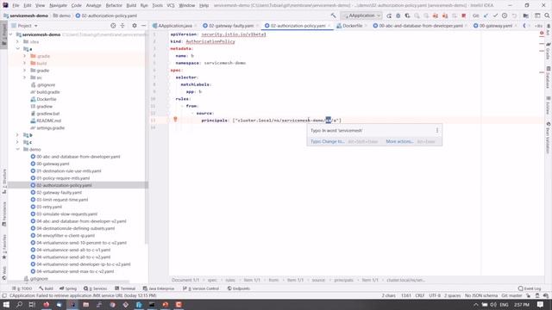Viewport: 552px width, 310px height.
Task: Click the collapse all icon in Project panel
Action: (x=122, y=26)
